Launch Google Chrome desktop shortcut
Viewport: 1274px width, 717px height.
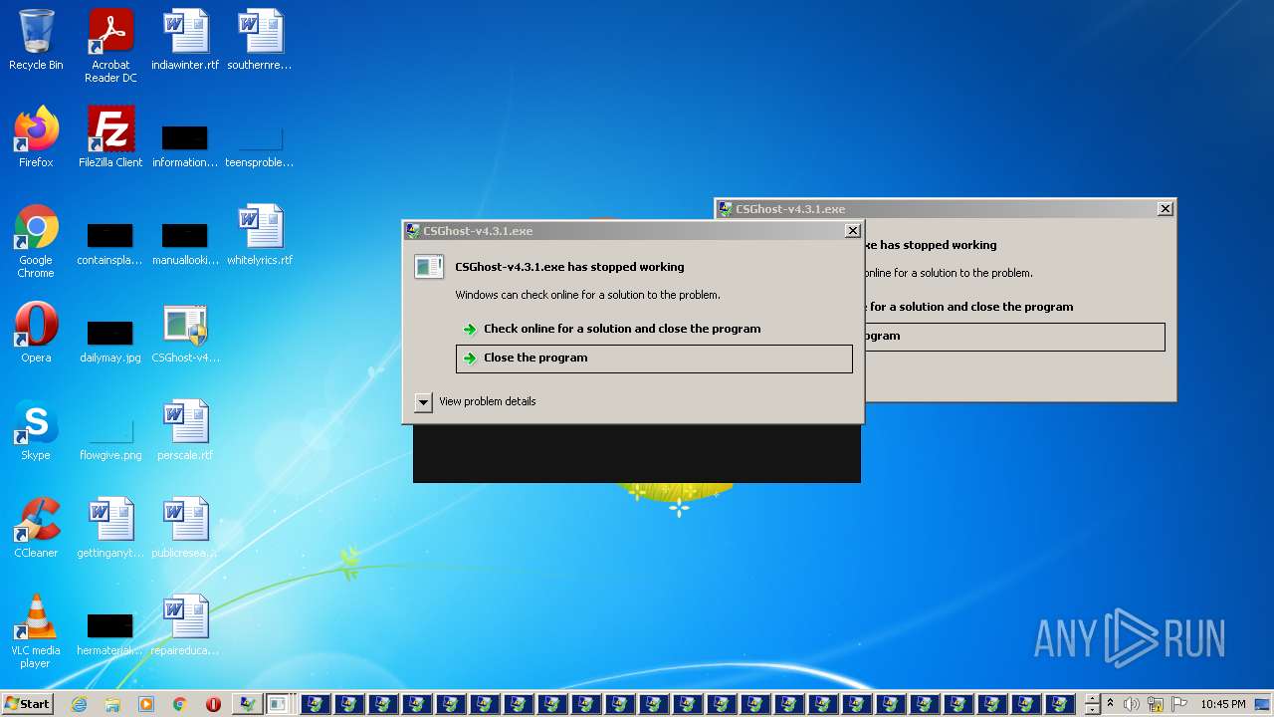click(36, 241)
